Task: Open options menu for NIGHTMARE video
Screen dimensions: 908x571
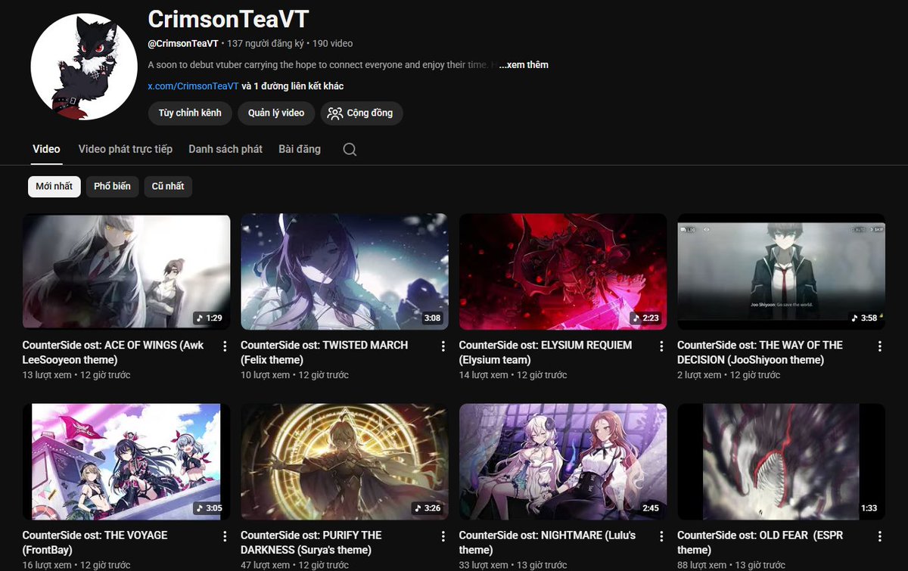Action: (x=661, y=536)
